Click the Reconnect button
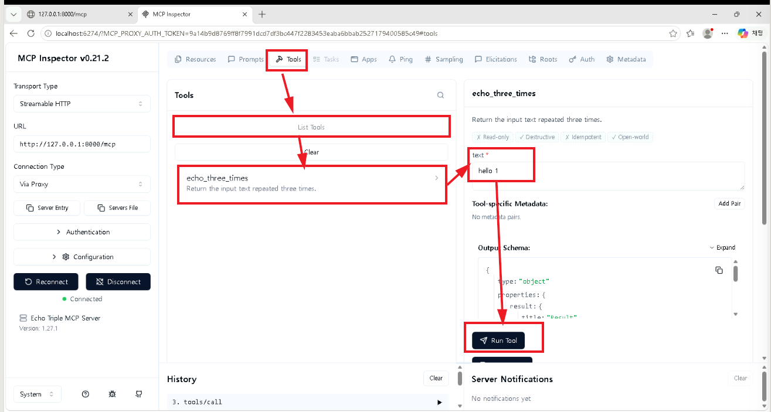The image size is (771, 412). (46, 282)
